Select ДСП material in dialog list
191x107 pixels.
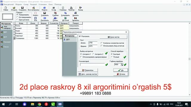pos(70,40)
